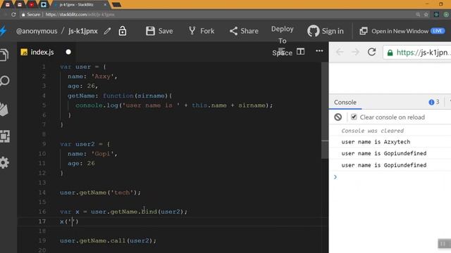This screenshot has width=451, height=253.
Task: Click unsaved dot on index.js tab
Action: [68, 52]
